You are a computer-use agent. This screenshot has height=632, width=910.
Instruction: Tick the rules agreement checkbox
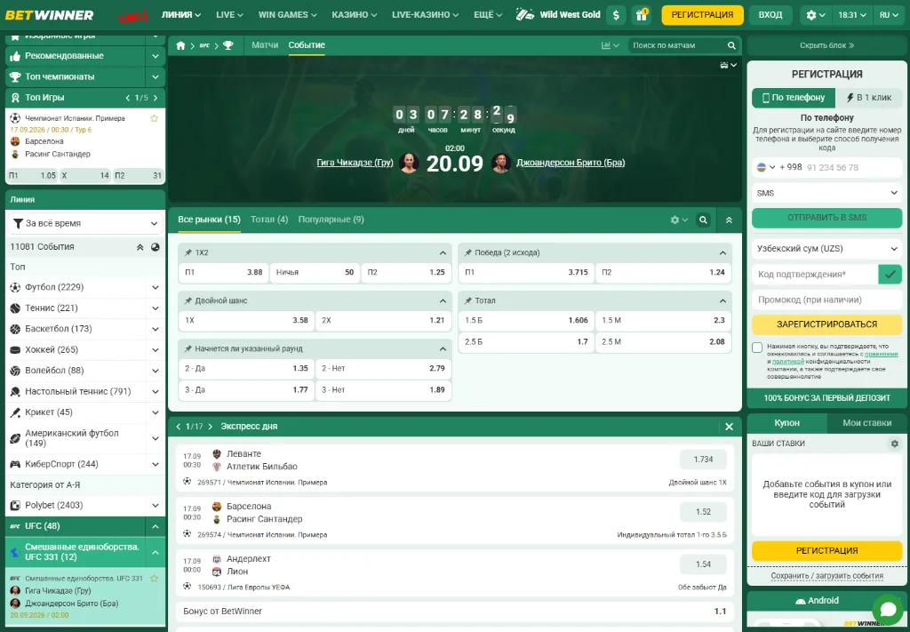pos(757,348)
